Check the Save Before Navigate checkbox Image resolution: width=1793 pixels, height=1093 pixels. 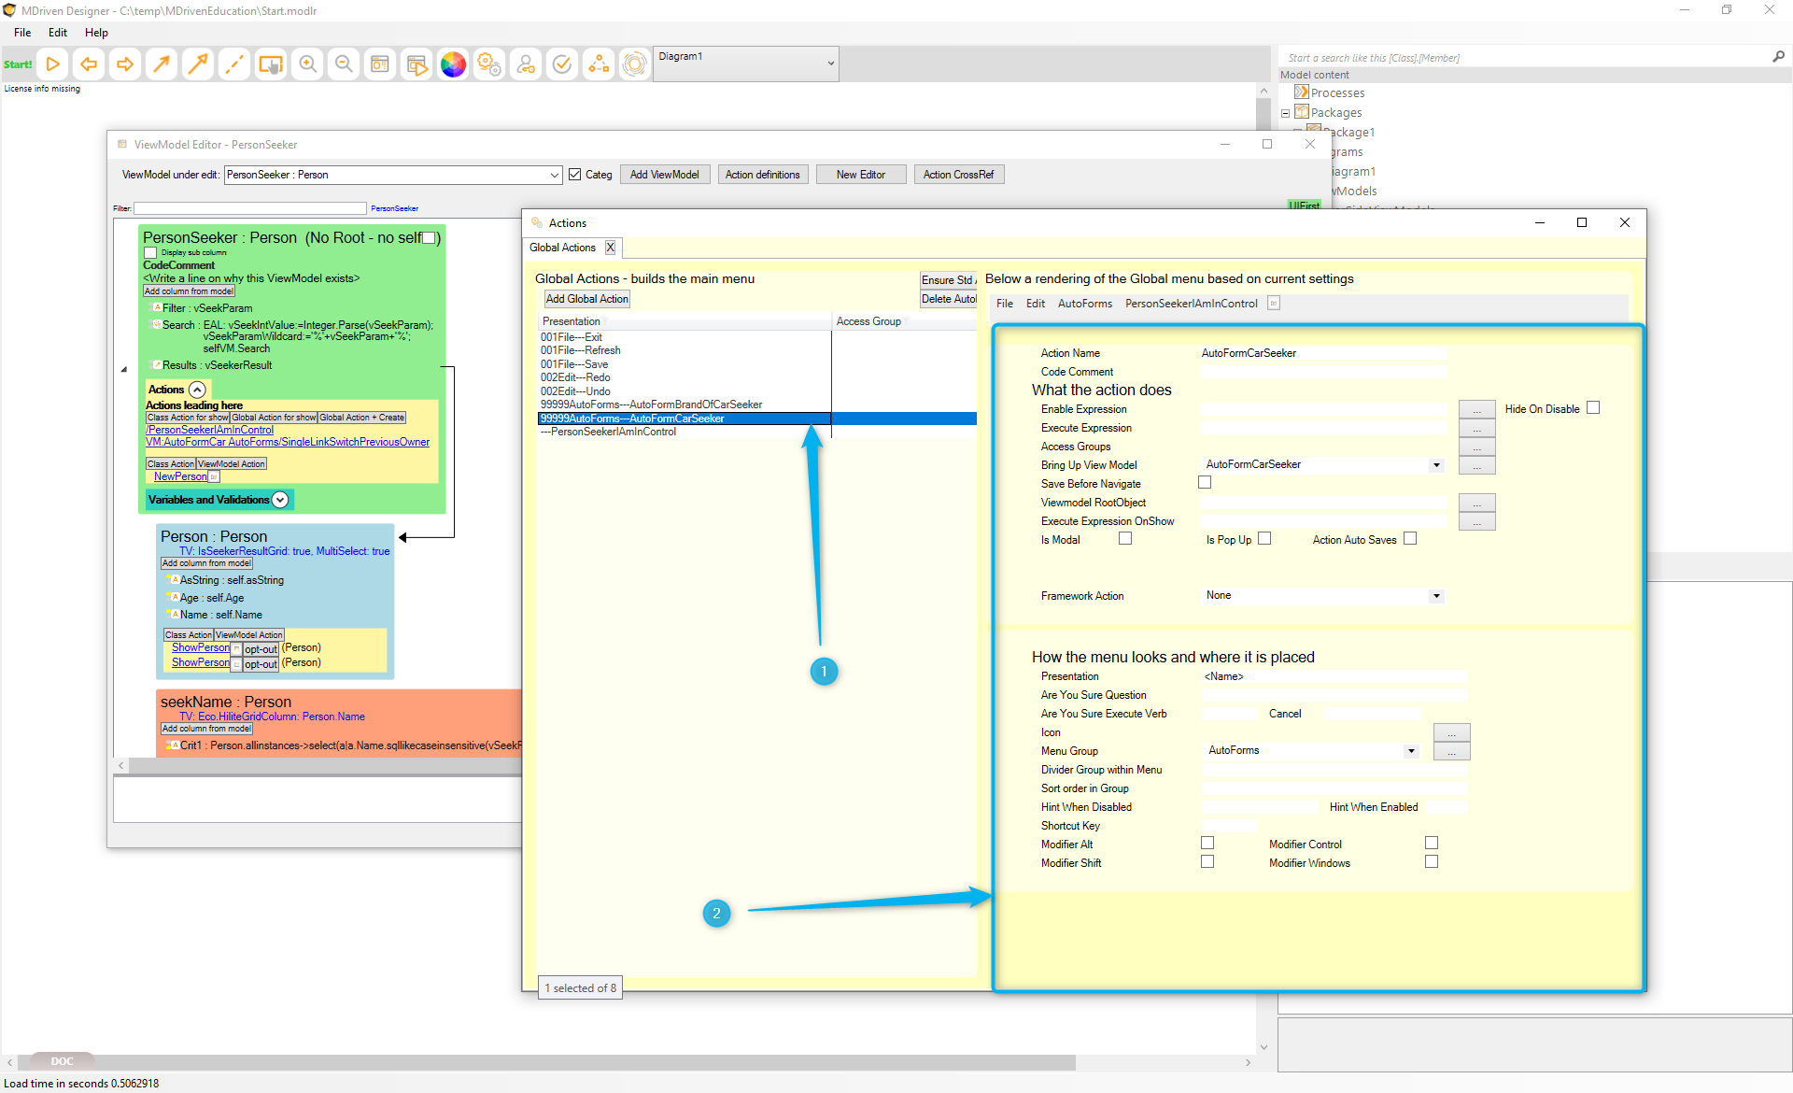(x=1205, y=483)
